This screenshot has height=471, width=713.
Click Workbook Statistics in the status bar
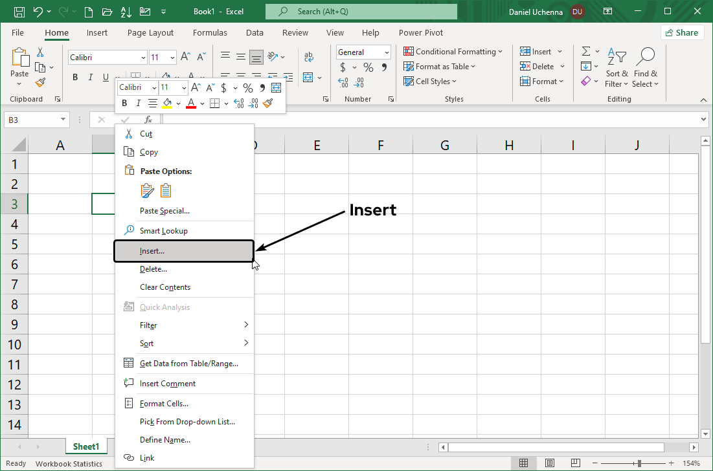(69, 463)
